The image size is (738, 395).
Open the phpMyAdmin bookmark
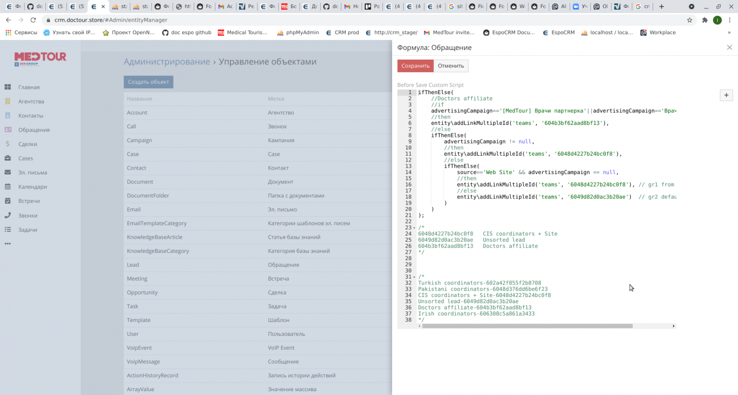click(298, 33)
